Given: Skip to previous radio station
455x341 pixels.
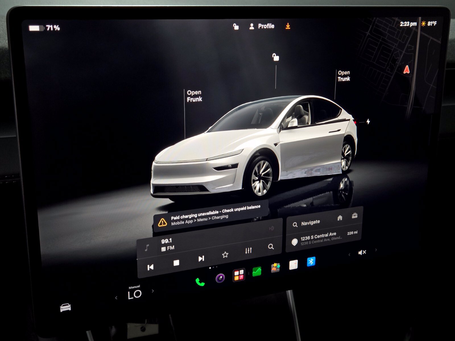Looking at the screenshot, I should (150, 267).
